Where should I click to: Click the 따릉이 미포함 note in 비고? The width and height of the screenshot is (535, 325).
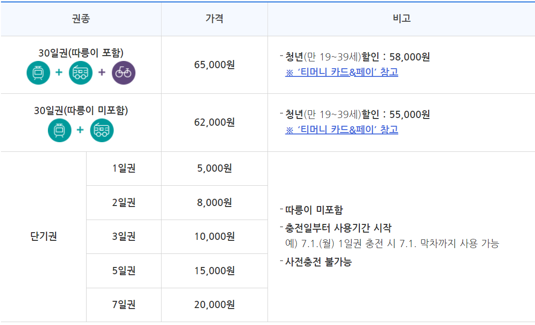314,210
